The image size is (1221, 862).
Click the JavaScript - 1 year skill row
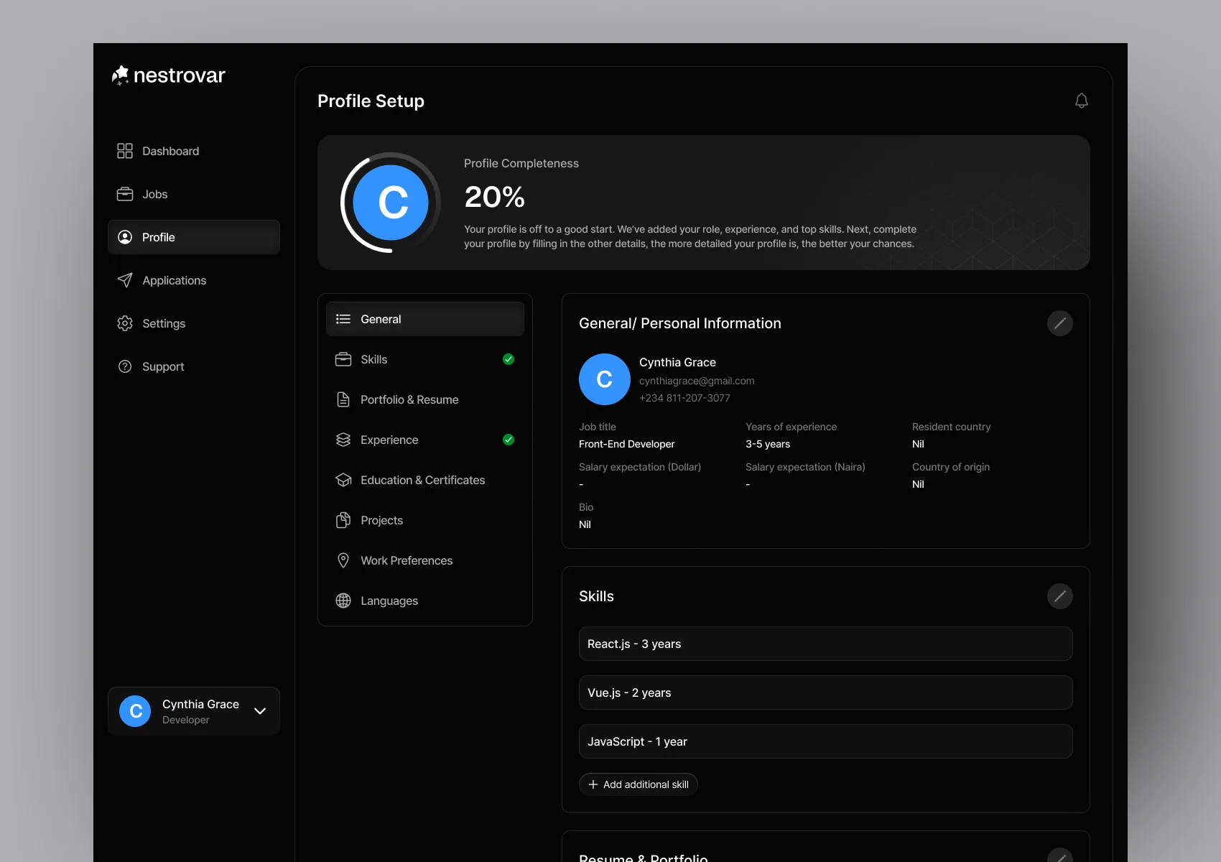[826, 741]
